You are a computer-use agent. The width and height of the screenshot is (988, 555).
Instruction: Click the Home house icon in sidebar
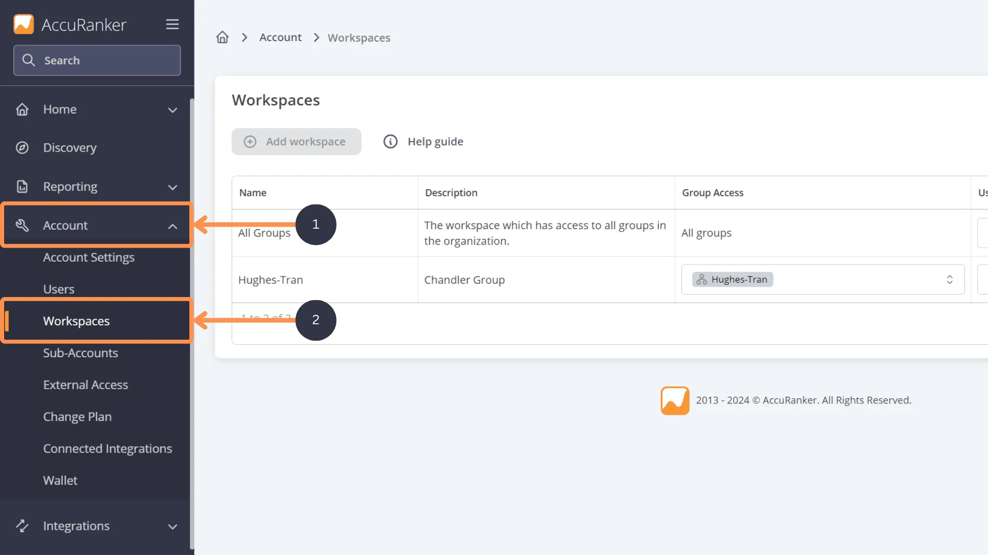pyautogui.click(x=23, y=109)
